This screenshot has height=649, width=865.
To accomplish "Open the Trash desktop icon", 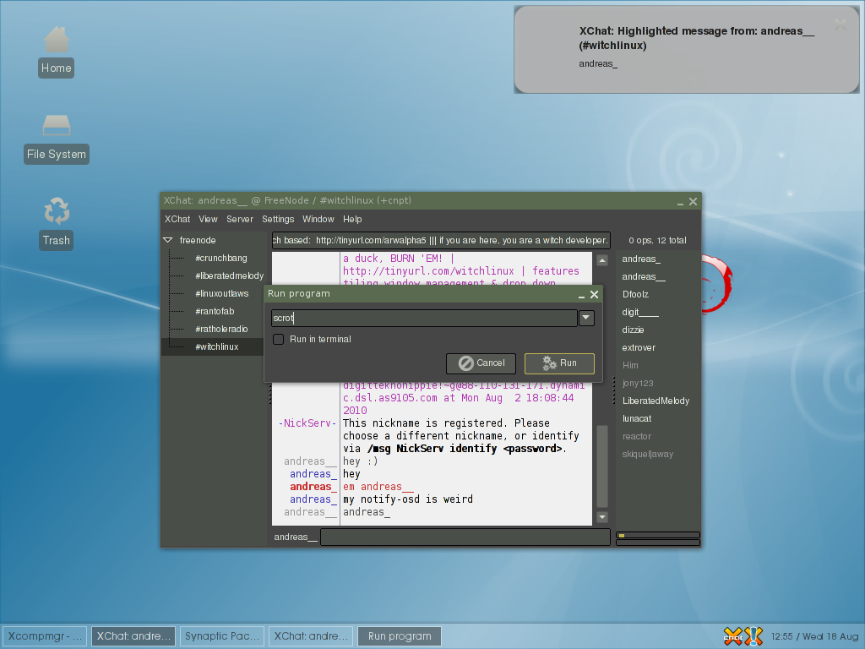I will [56, 222].
